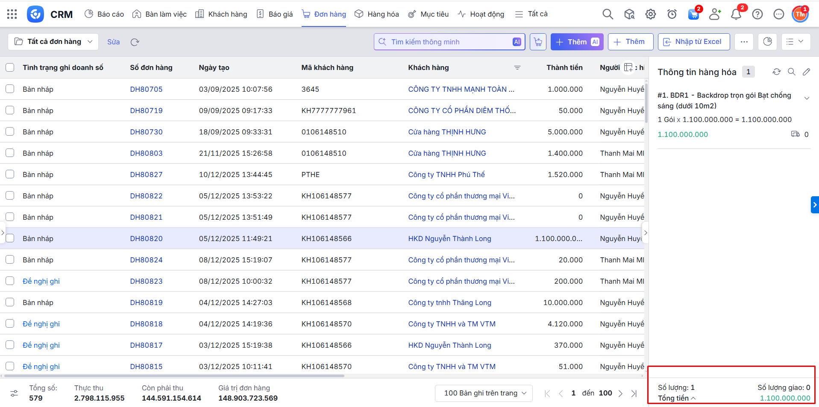Select the checkbox for order DH80803

coord(10,153)
